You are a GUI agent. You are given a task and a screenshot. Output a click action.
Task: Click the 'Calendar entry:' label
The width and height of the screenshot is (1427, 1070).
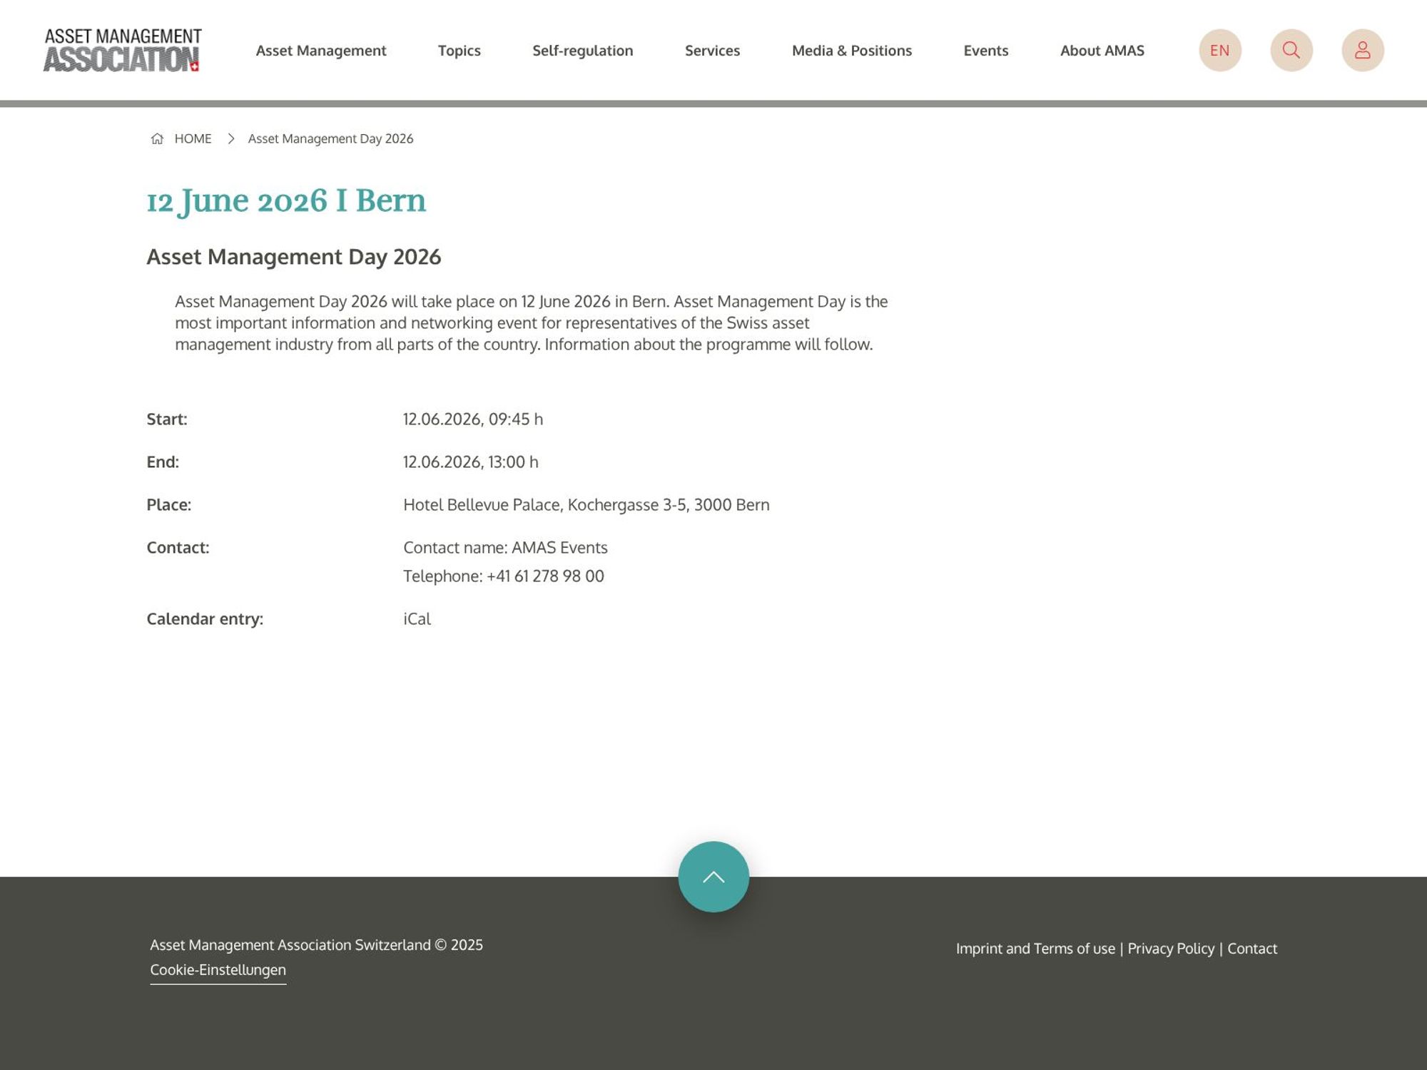point(205,618)
